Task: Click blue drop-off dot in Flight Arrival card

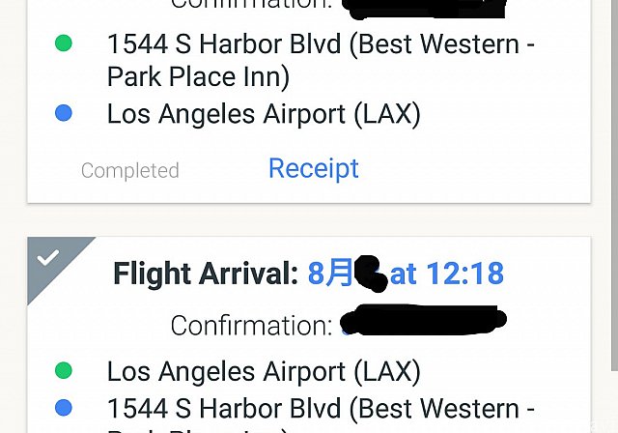Action: point(64,408)
